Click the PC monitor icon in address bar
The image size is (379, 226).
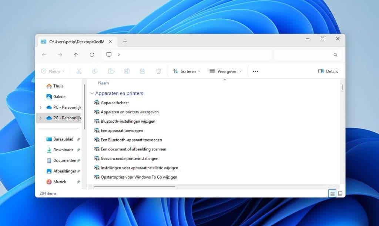tap(109, 55)
